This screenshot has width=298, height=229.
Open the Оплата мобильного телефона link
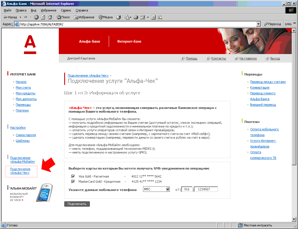pos(264,132)
